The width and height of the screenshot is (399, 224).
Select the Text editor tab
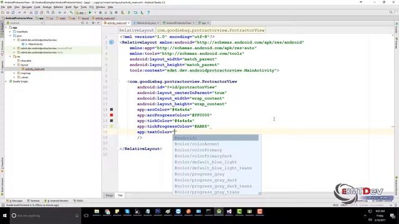[x=120, y=195]
